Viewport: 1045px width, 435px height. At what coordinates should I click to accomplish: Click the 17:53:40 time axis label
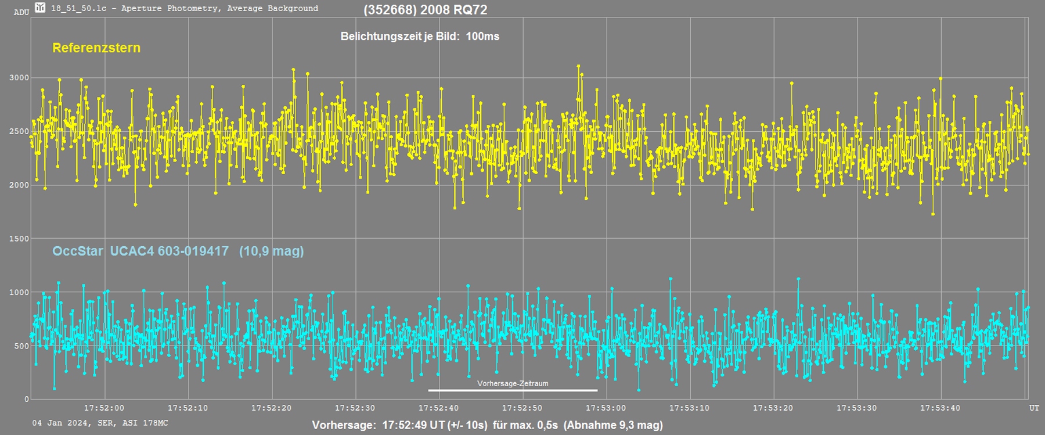click(x=940, y=408)
